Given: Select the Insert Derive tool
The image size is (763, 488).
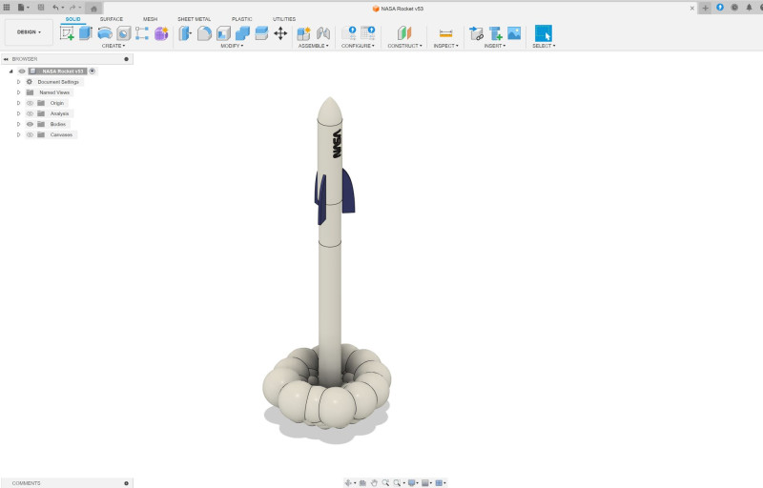Looking at the screenshot, I should (x=476, y=33).
